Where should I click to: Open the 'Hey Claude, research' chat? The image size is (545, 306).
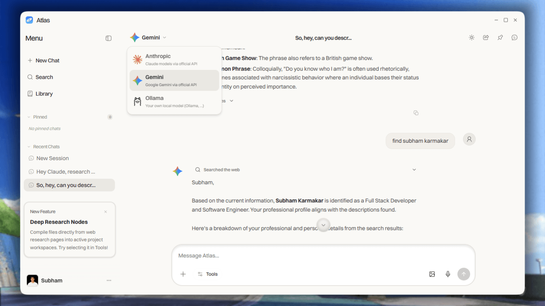pos(69,172)
